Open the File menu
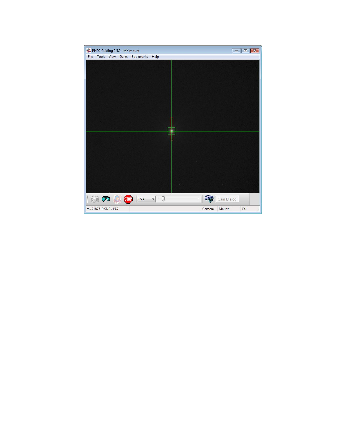This screenshot has width=345, height=447. click(90, 57)
